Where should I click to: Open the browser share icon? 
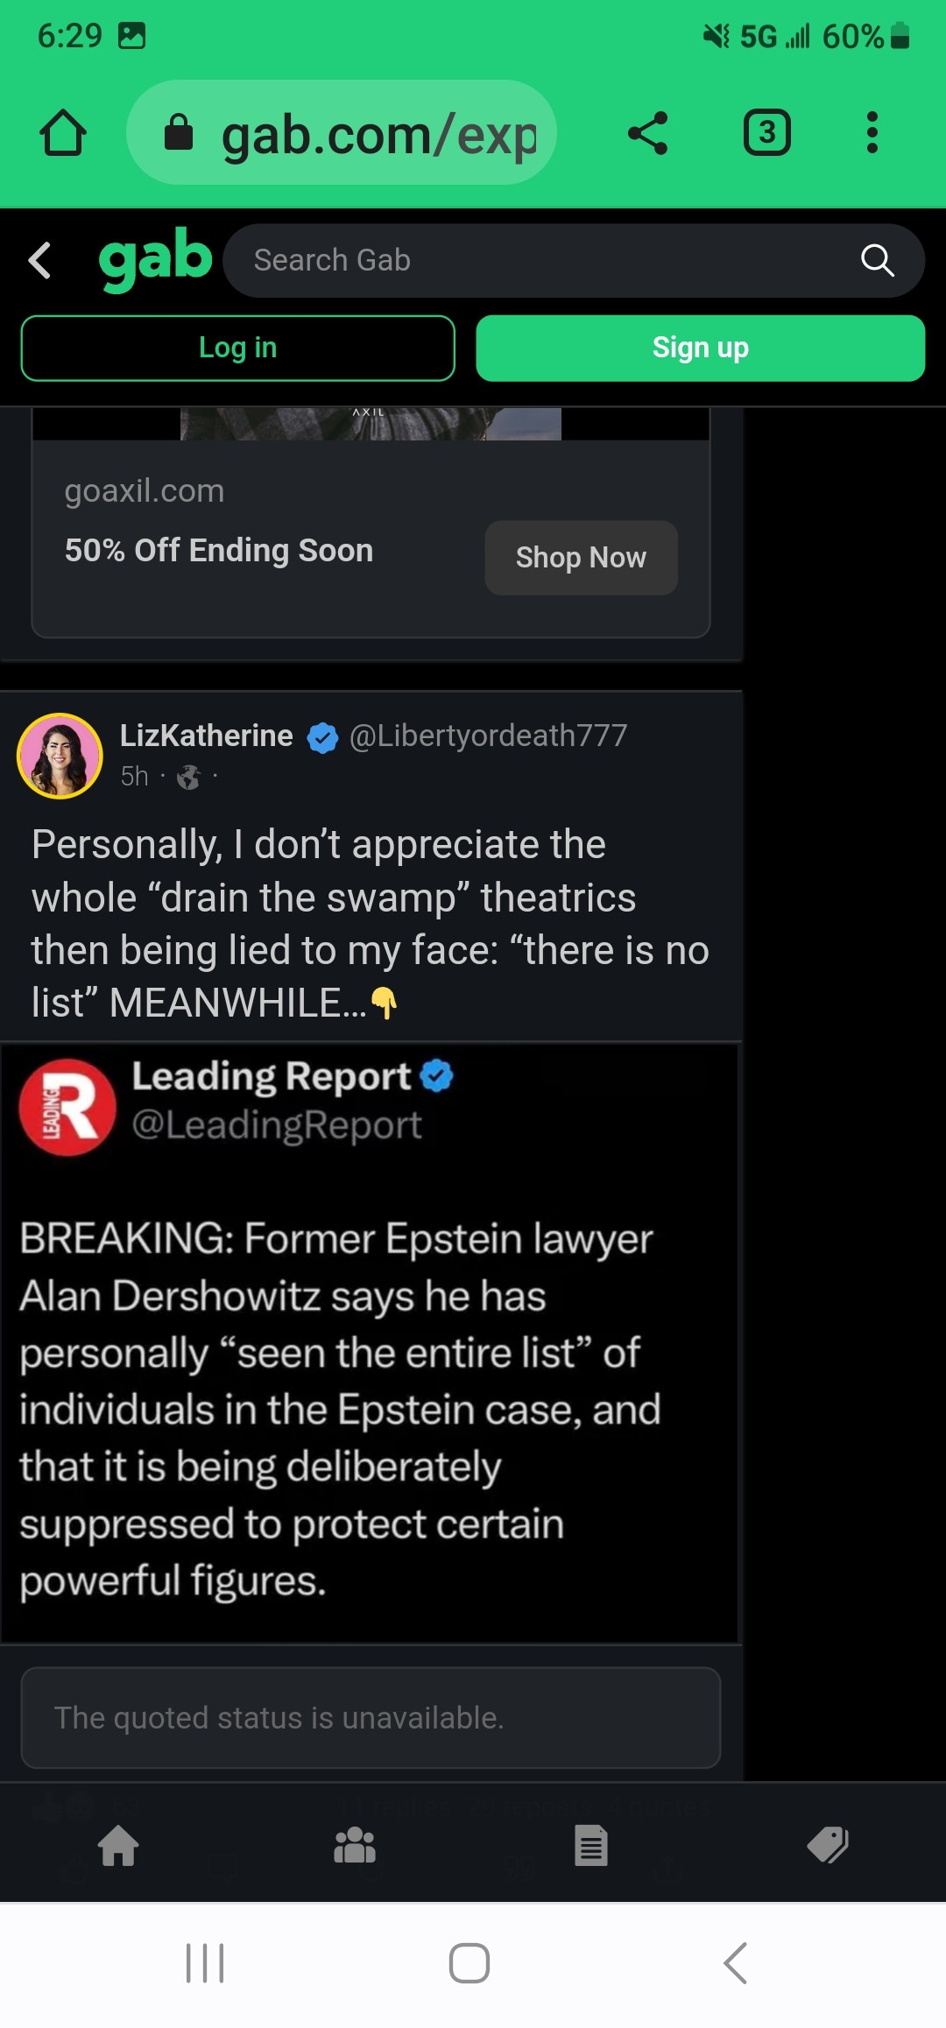pos(648,133)
